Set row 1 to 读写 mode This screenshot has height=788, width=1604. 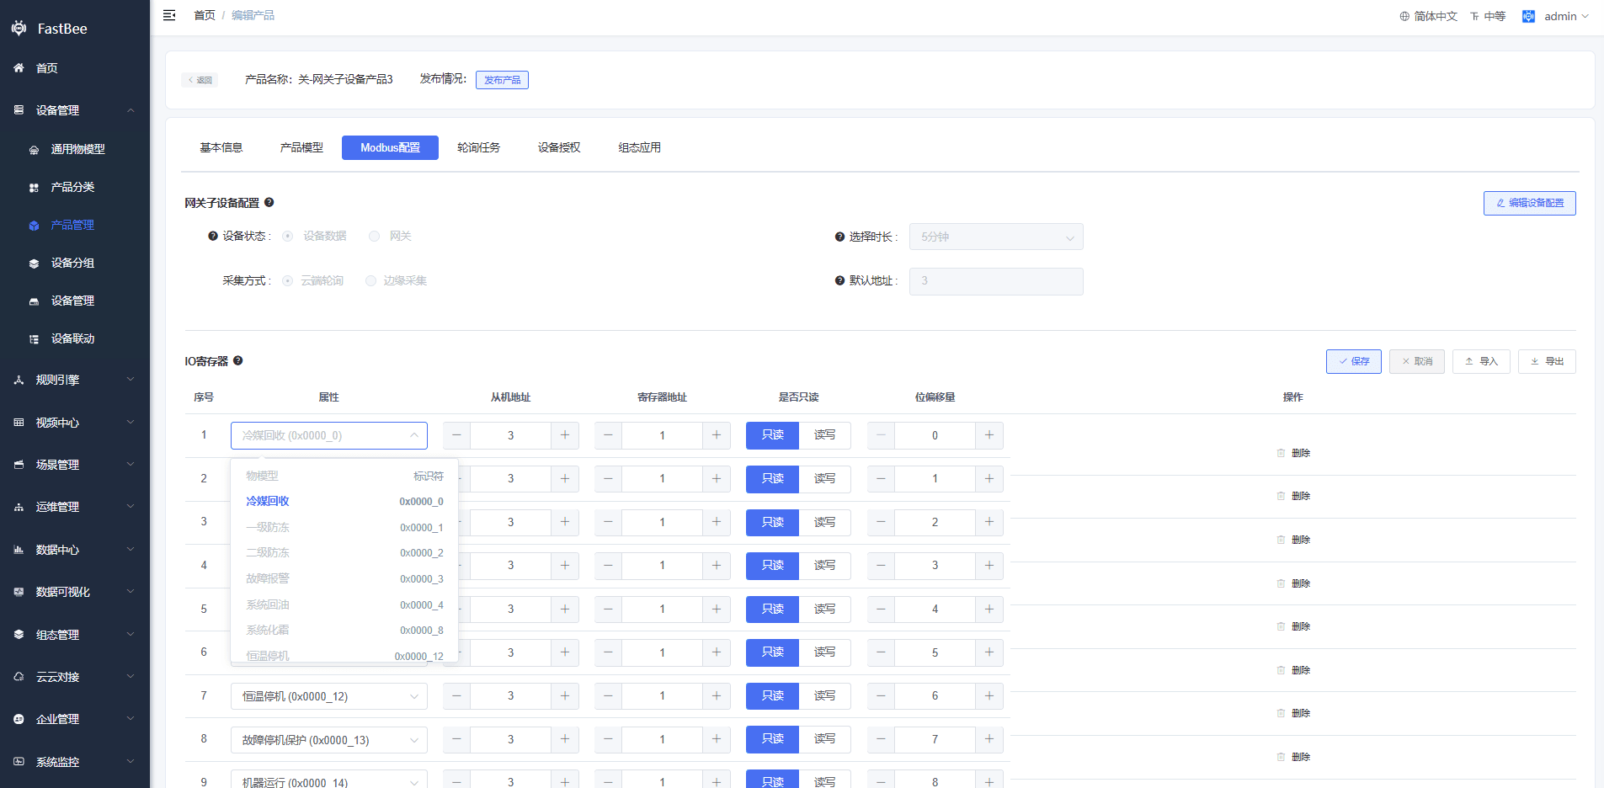[x=824, y=435]
